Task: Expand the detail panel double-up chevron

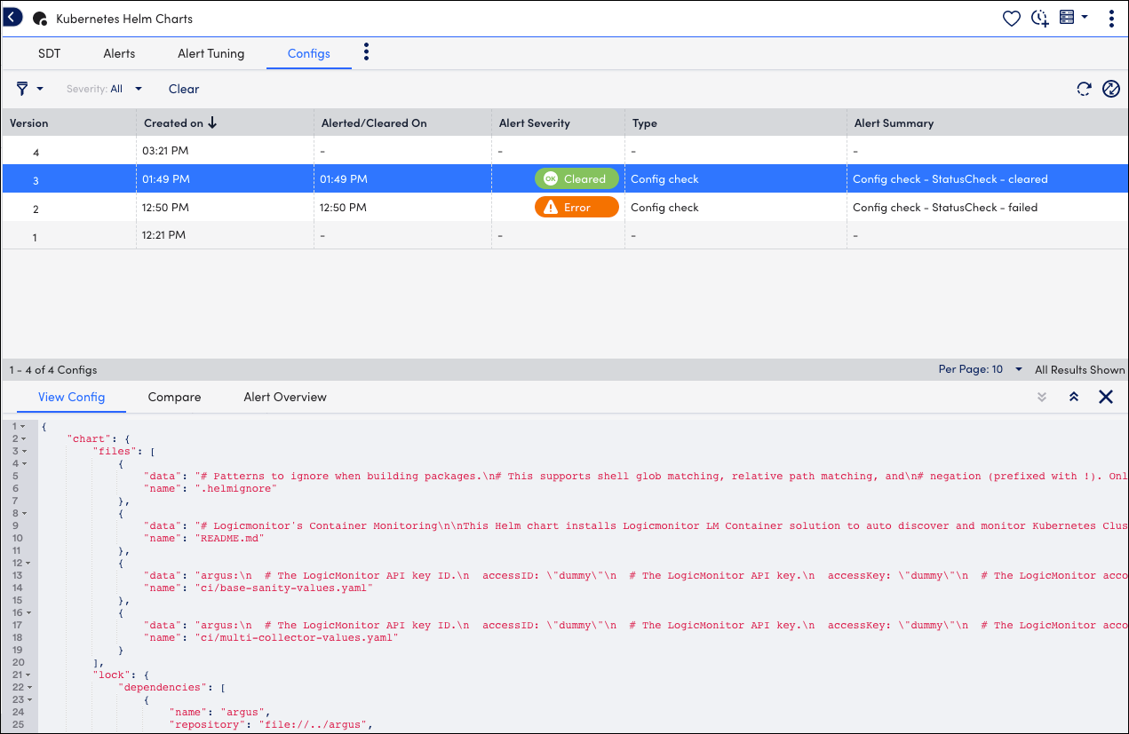Action: click(x=1073, y=397)
